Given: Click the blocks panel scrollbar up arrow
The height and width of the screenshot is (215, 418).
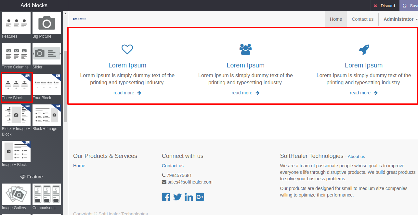Looking at the screenshot, I should point(65,14).
